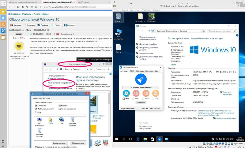Viewport: 245px width, 148px height.
Task: Click the browser home icon
Action: pos(23,7)
